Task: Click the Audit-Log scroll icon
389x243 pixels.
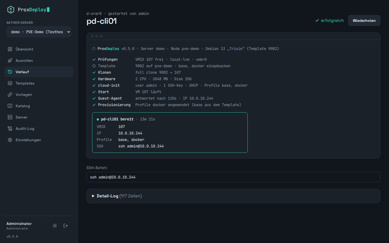Action: (10, 129)
